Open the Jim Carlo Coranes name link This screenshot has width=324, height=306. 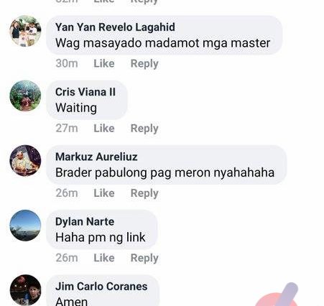101,287
